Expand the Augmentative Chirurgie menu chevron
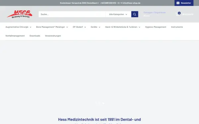199x124 pixels. coord(31,27)
